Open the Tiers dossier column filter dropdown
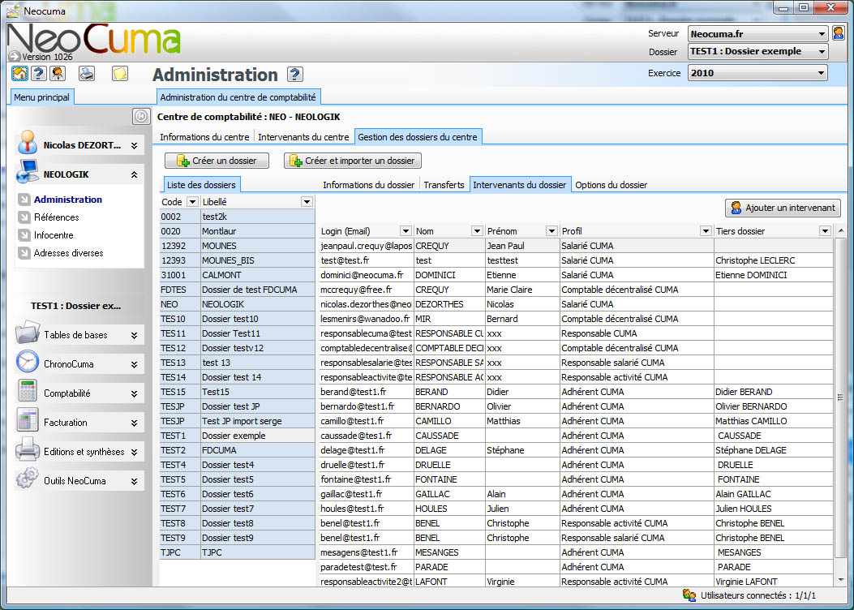Viewport: 854px width, 610px height. (825, 231)
